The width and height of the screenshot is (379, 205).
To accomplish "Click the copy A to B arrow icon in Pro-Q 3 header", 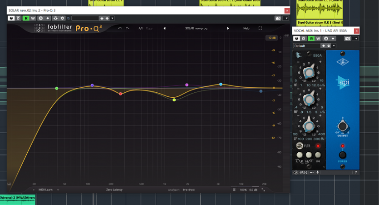I will tap(48, 18).
